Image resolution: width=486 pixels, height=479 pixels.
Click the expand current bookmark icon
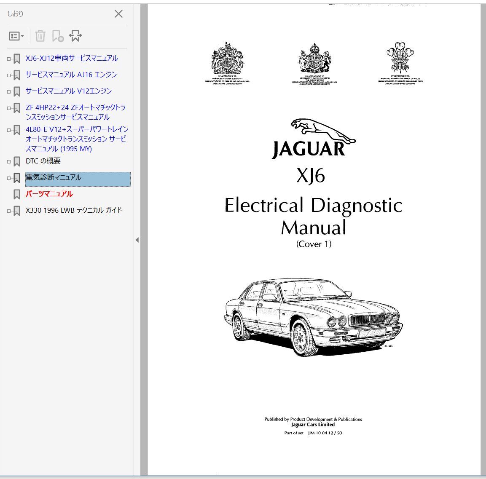point(75,36)
